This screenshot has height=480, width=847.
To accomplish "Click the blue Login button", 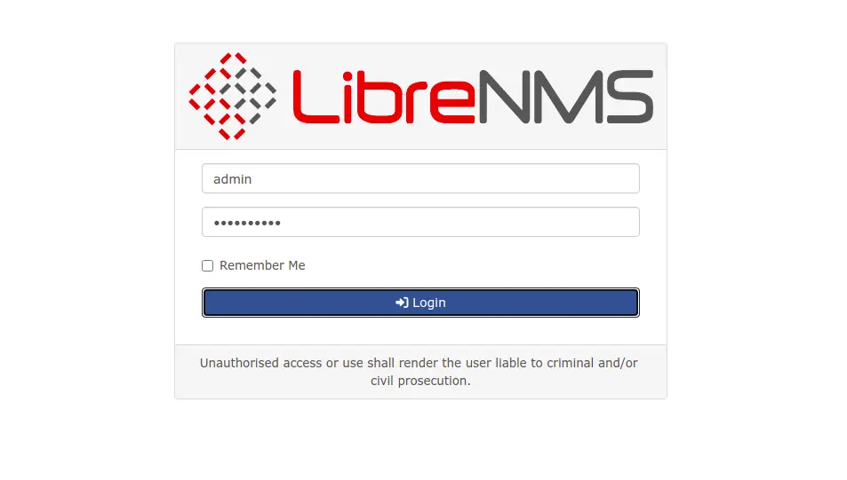I will point(420,303).
